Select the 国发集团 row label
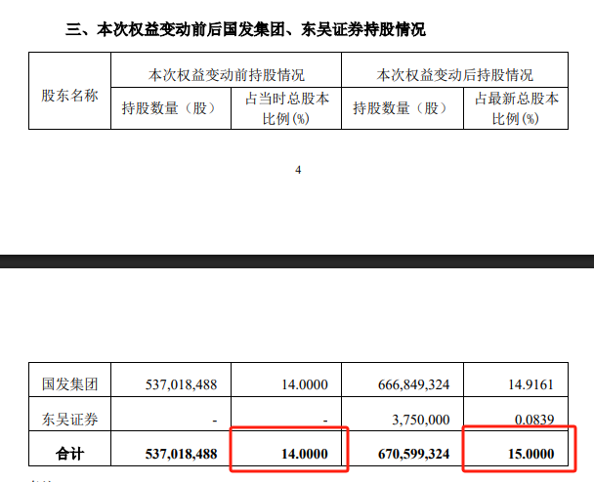Screen dimensions: 594x482 click(69, 384)
